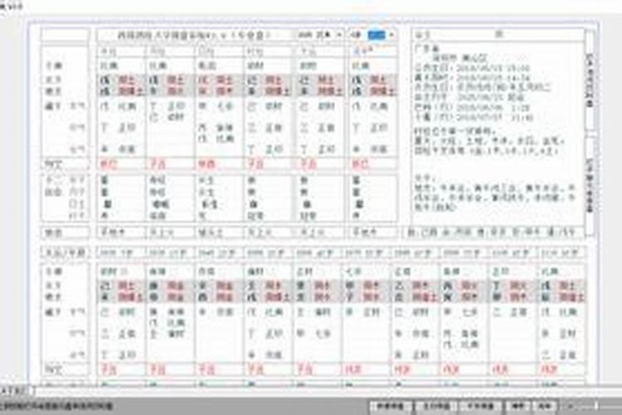The width and height of the screenshot is (622, 415).
Task: Click the info text panel's header row
Action: click(496, 35)
